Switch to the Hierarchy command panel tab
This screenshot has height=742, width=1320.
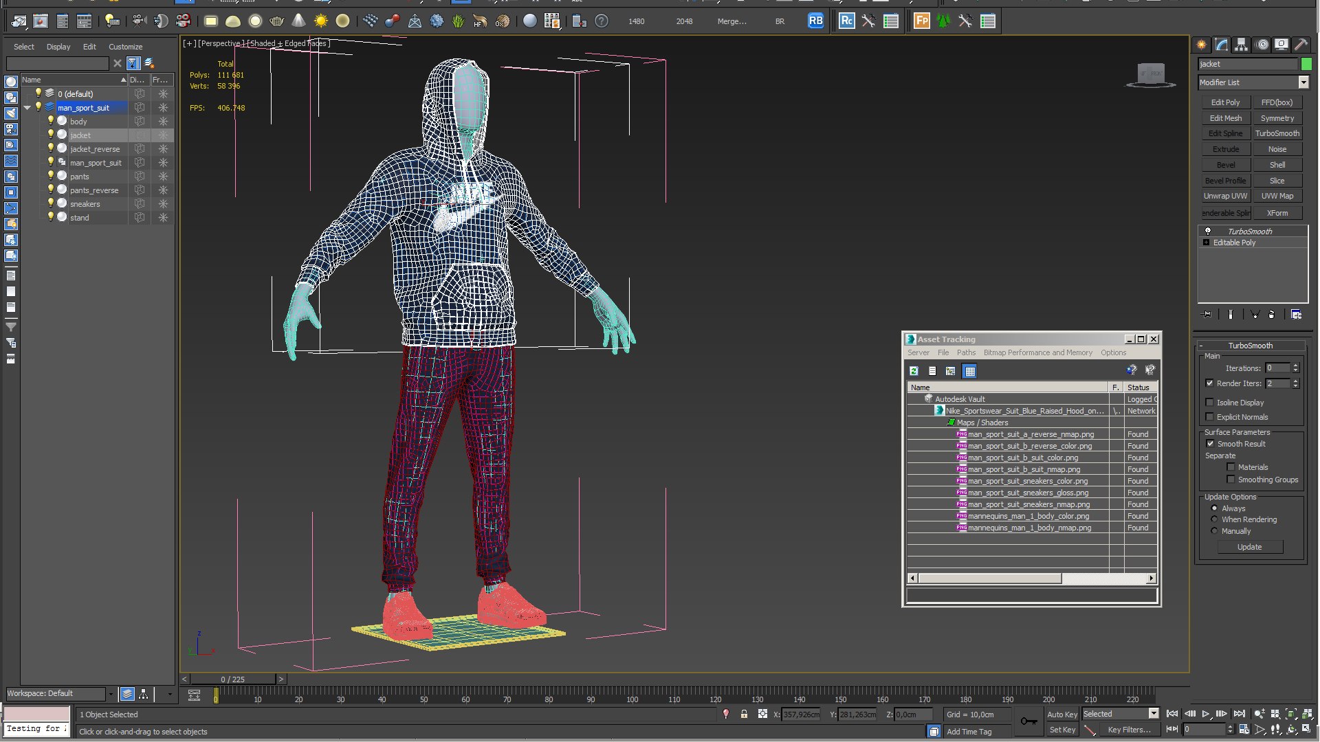coord(1241,45)
